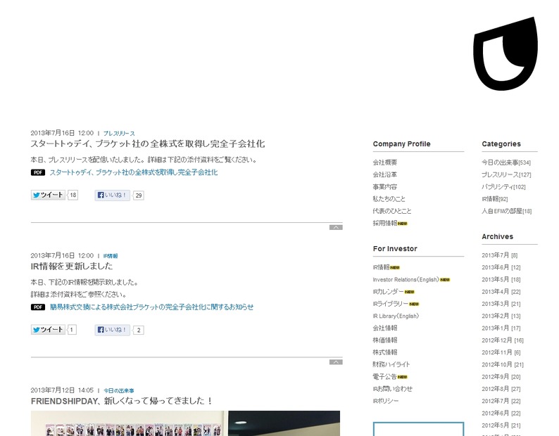
Task: Open post title IR情報を更新しました
Action: point(72,267)
